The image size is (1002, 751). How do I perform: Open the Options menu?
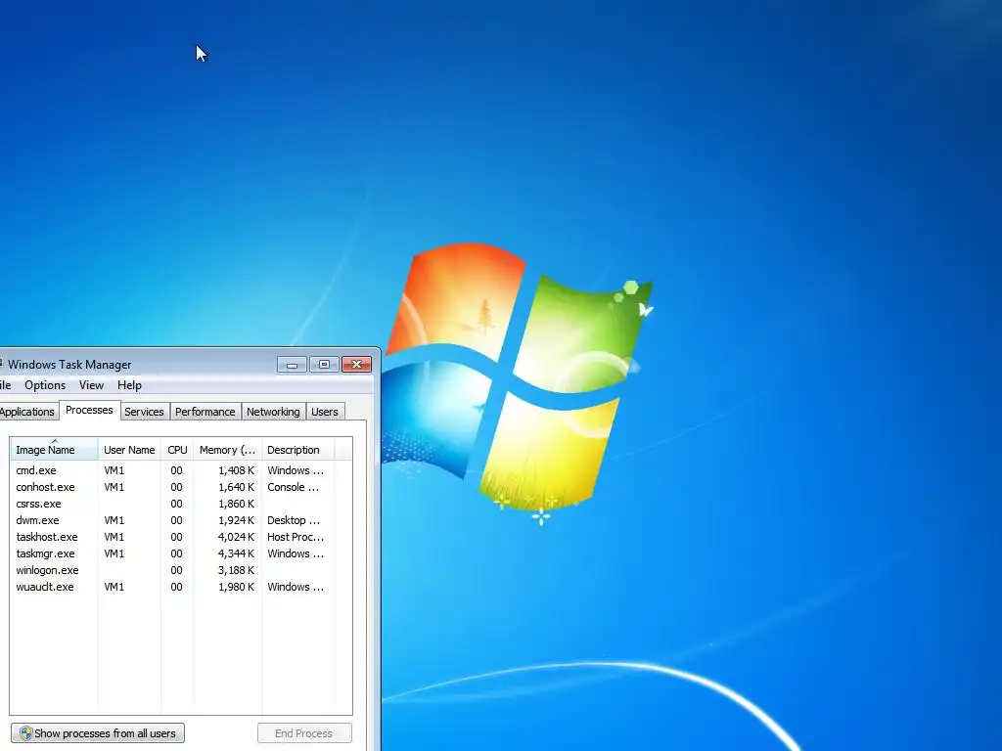(x=45, y=385)
